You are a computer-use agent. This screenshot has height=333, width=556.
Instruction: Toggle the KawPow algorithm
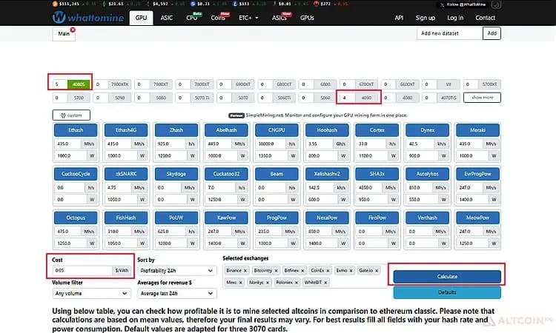226,218
